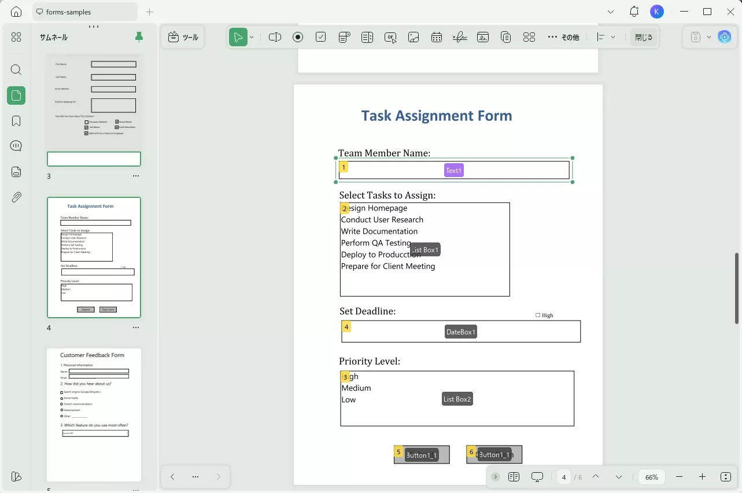Select the Image Field tool
This screenshot has width=742, height=493.
coord(414,38)
